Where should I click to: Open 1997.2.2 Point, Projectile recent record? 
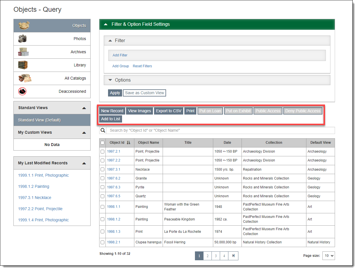[x=40, y=209]
